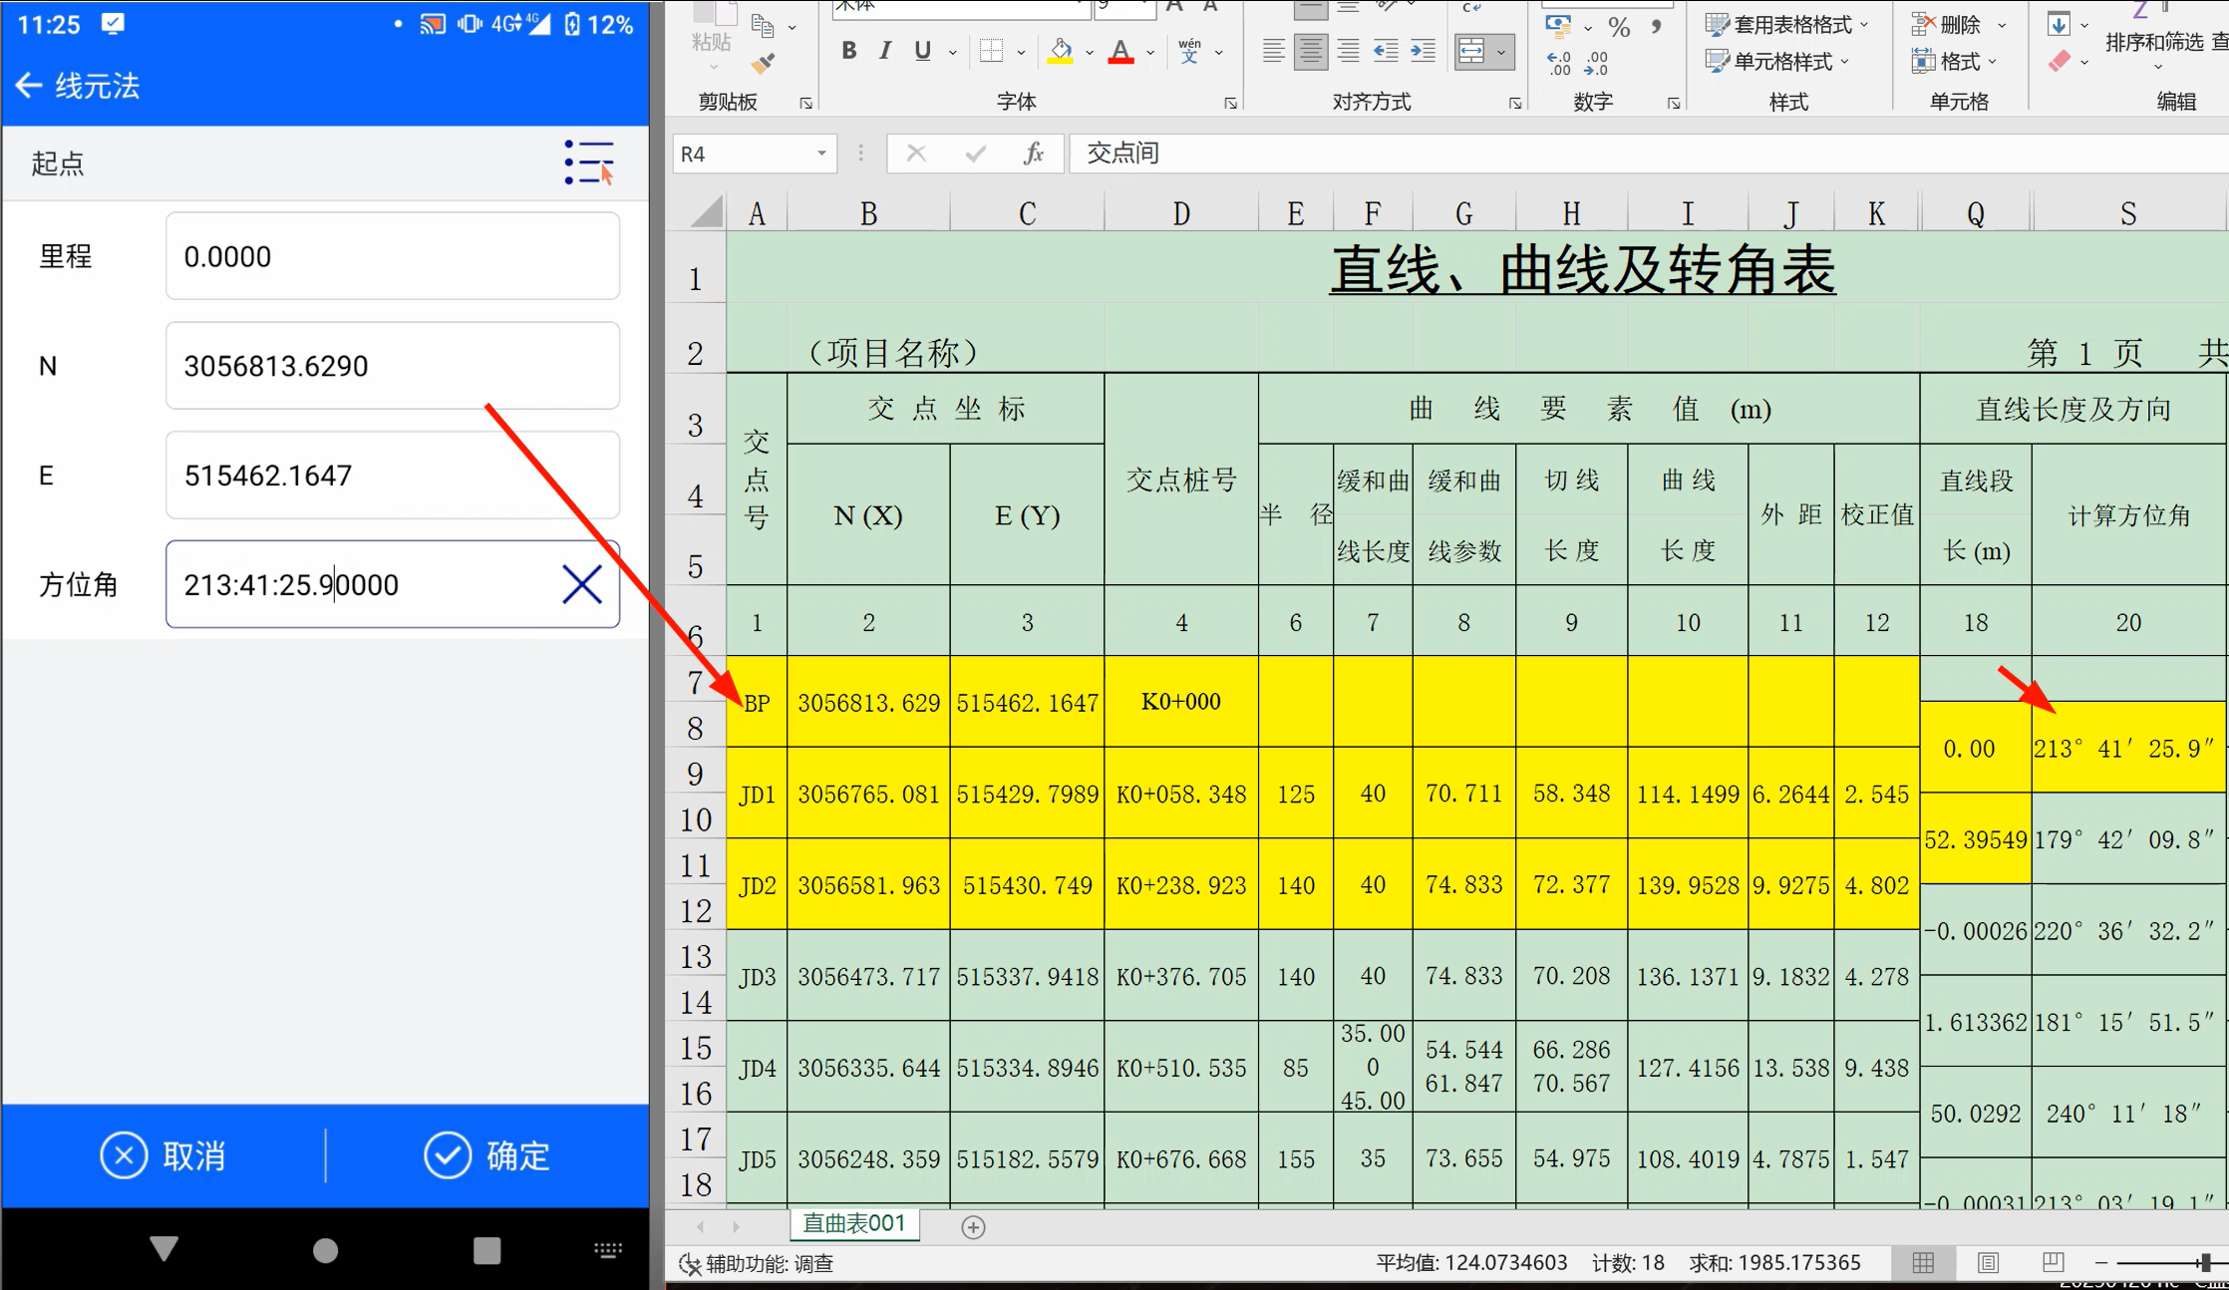Open the list menu icon beside 起点
This screenshot has width=2229, height=1290.
click(x=589, y=162)
